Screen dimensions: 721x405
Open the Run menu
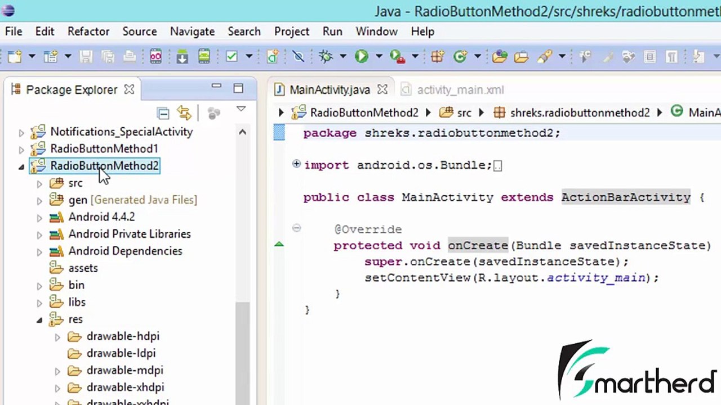[332, 31]
